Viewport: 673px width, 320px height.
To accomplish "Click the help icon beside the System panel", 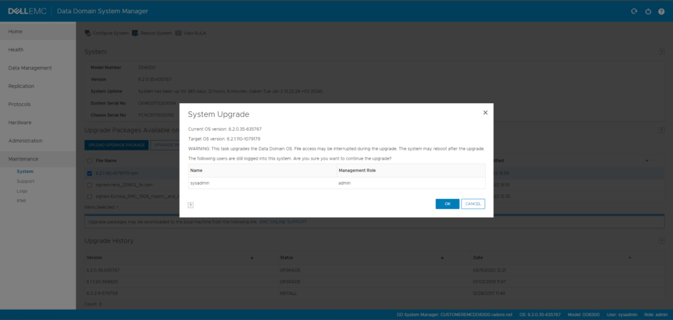I will click(661, 52).
